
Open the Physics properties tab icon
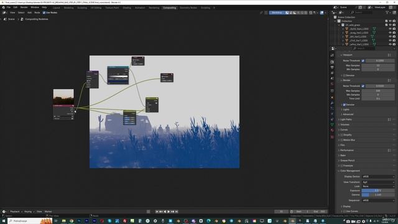tap(332, 114)
